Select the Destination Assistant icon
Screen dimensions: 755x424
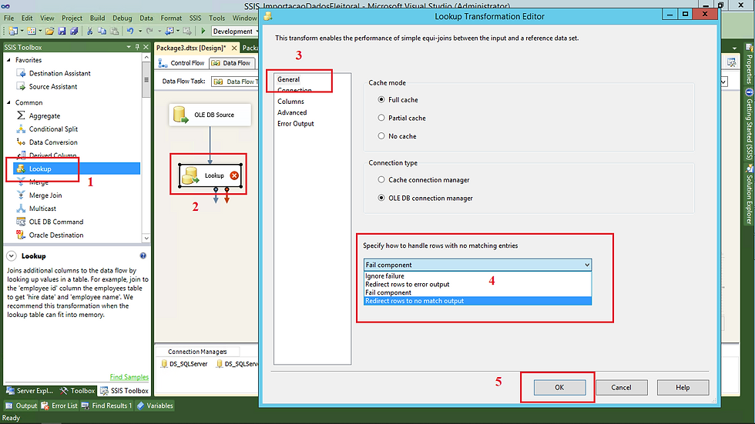[x=21, y=73]
